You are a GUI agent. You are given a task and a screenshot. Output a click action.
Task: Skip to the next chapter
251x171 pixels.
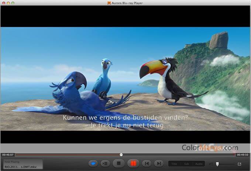158,163
